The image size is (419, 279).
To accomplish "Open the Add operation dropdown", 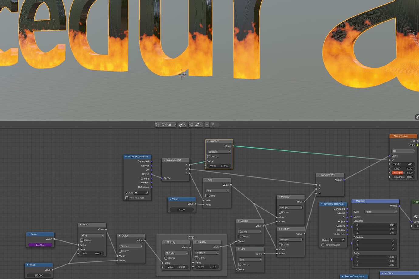I will pyautogui.click(x=217, y=191).
